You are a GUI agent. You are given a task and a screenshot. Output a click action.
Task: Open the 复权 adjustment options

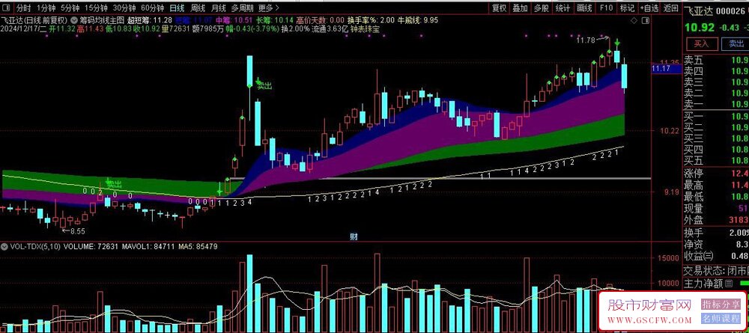(499, 8)
